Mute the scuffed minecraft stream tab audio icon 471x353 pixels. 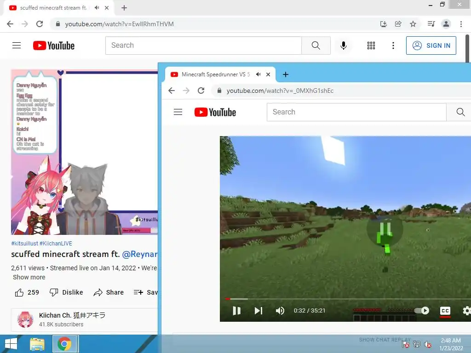(97, 8)
